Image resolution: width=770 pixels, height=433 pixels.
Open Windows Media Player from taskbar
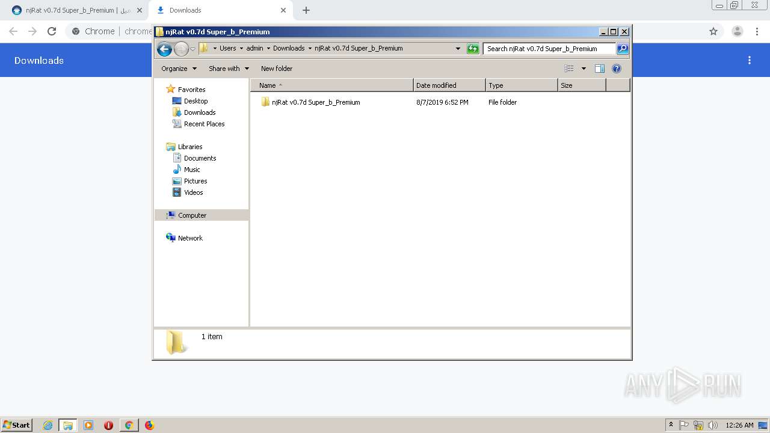pos(88,425)
